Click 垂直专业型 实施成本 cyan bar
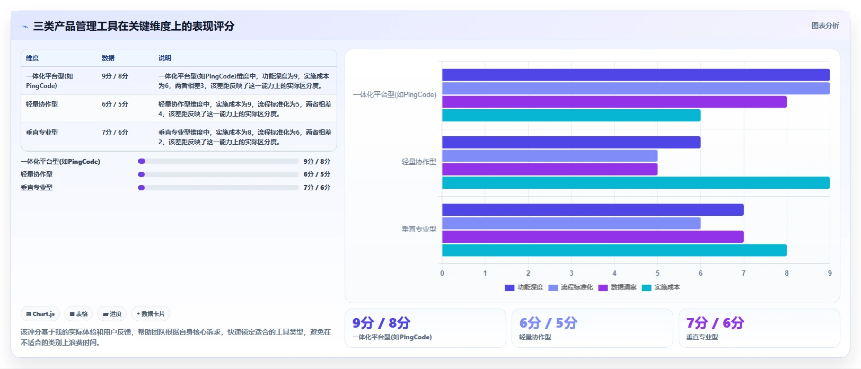 pyautogui.click(x=614, y=250)
